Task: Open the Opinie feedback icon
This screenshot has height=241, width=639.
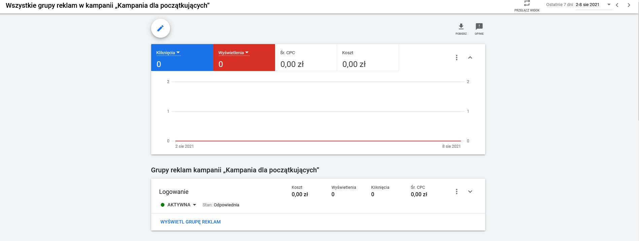Action: (479, 27)
